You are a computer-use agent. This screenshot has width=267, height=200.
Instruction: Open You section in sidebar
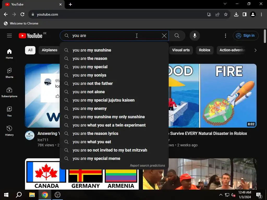[9, 111]
